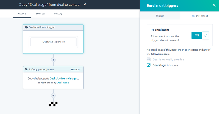This screenshot has width=219, height=114.
Task: Toggle the Deal is manually enrolled checkbox
Action: 149,60
